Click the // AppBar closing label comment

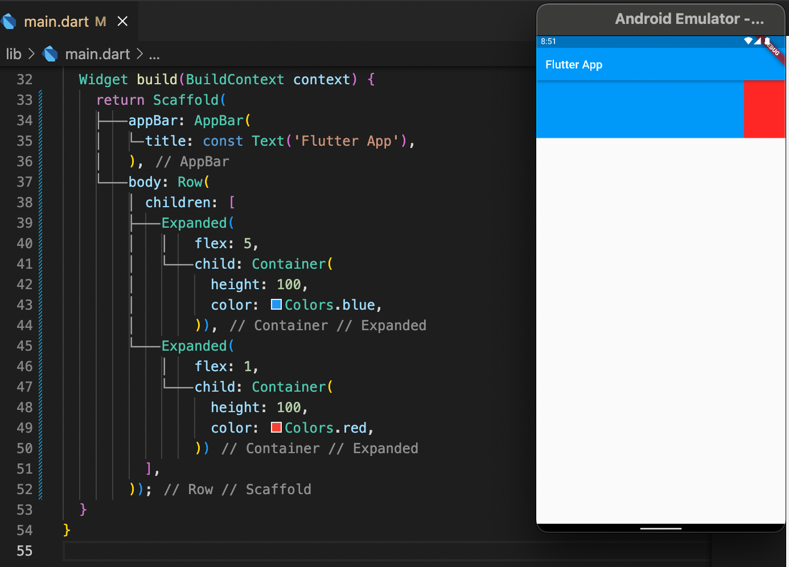[x=192, y=162]
